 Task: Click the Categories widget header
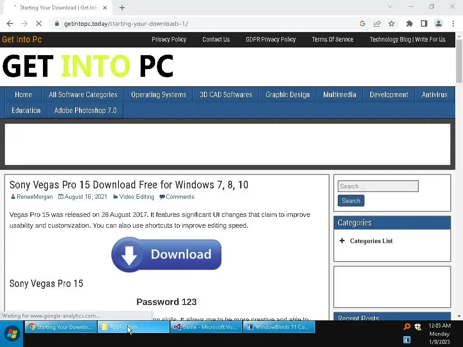pyautogui.click(x=392, y=223)
